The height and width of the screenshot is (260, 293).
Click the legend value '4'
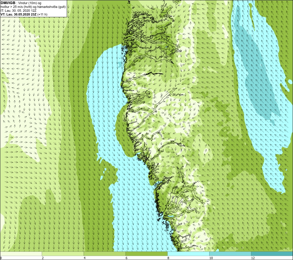click(85, 258)
